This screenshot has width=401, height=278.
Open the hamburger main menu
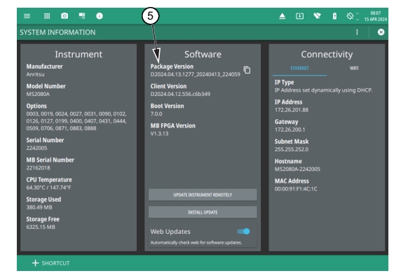(x=27, y=16)
